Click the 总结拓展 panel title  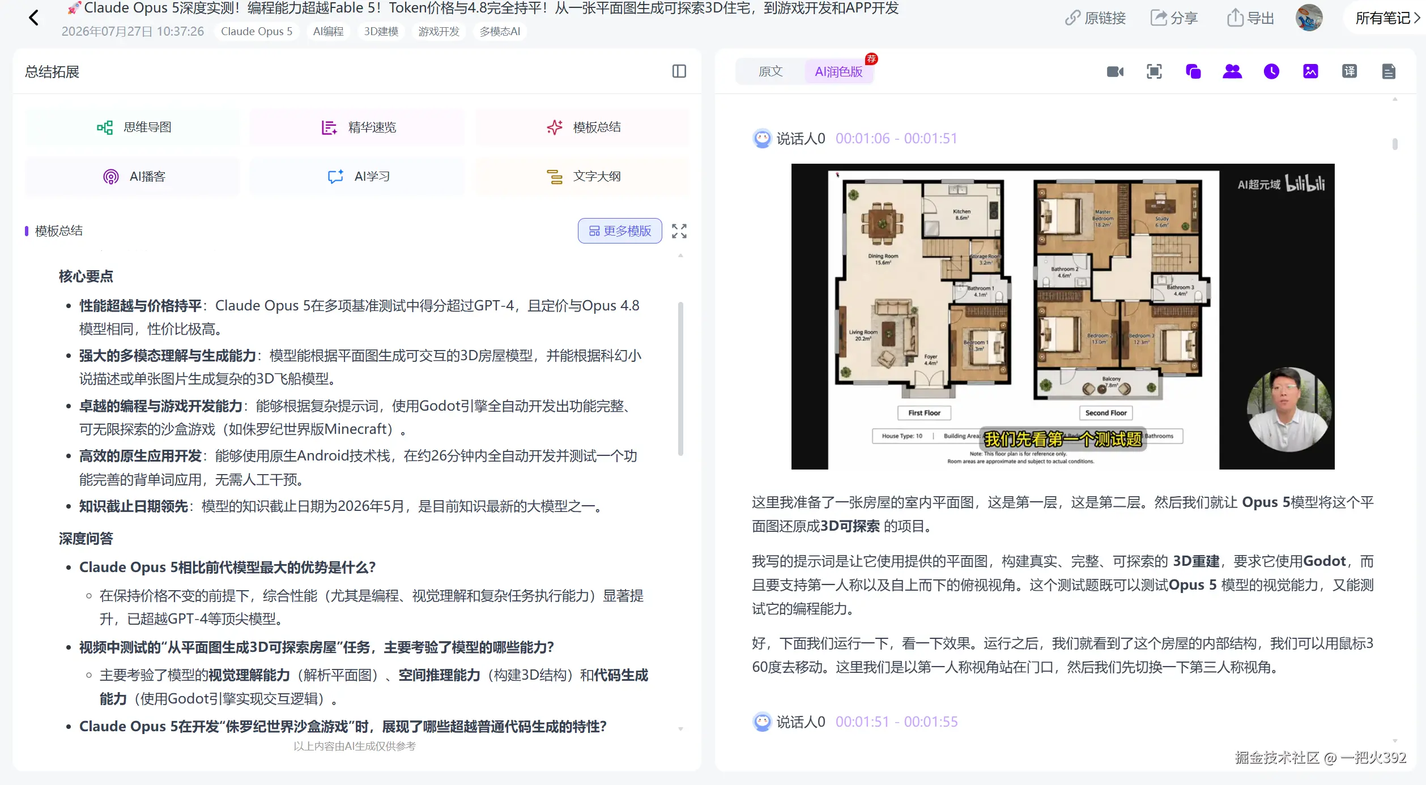(x=52, y=72)
